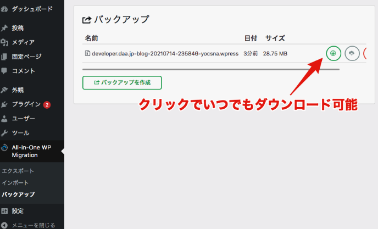The height and width of the screenshot is (229, 378).
Task: Click the 3分前 date cell
Action: click(x=251, y=53)
